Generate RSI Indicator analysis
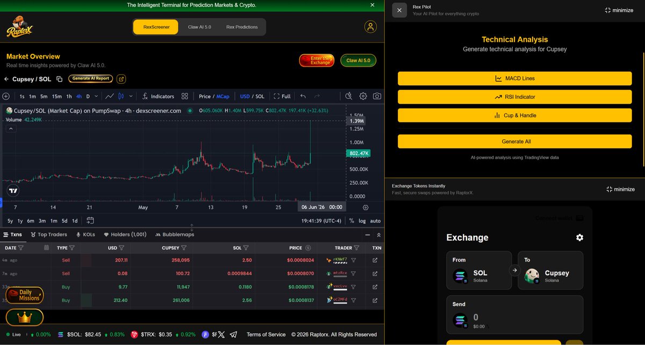Screen dimensions: 645x345 click(514, 97)
